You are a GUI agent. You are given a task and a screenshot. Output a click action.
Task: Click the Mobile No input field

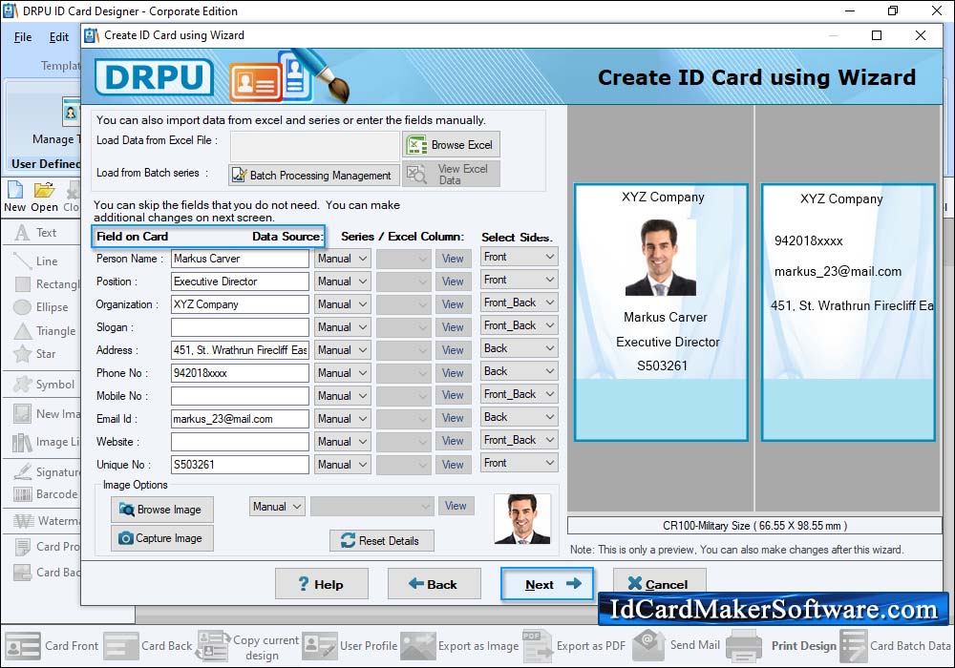(x=240, y=396)
